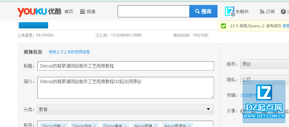This screenshot has width=289, height=127.
Task: Click the 《3-5 实现JQuery...》发布成功 notification text
Action: coord(255,26)
